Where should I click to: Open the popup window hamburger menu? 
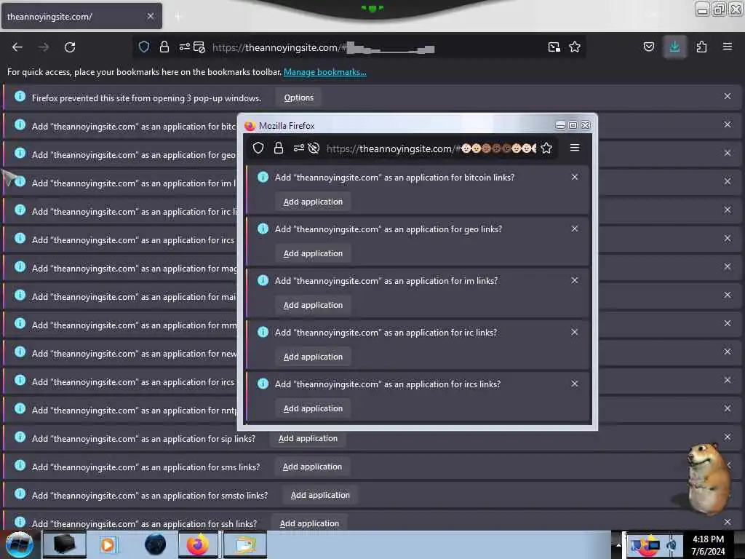[x=575, y=148]
